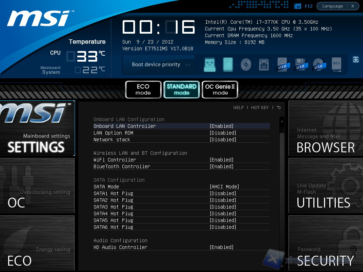Toggle BlueTooth Controller Enabled value

[x=222, y=166]
